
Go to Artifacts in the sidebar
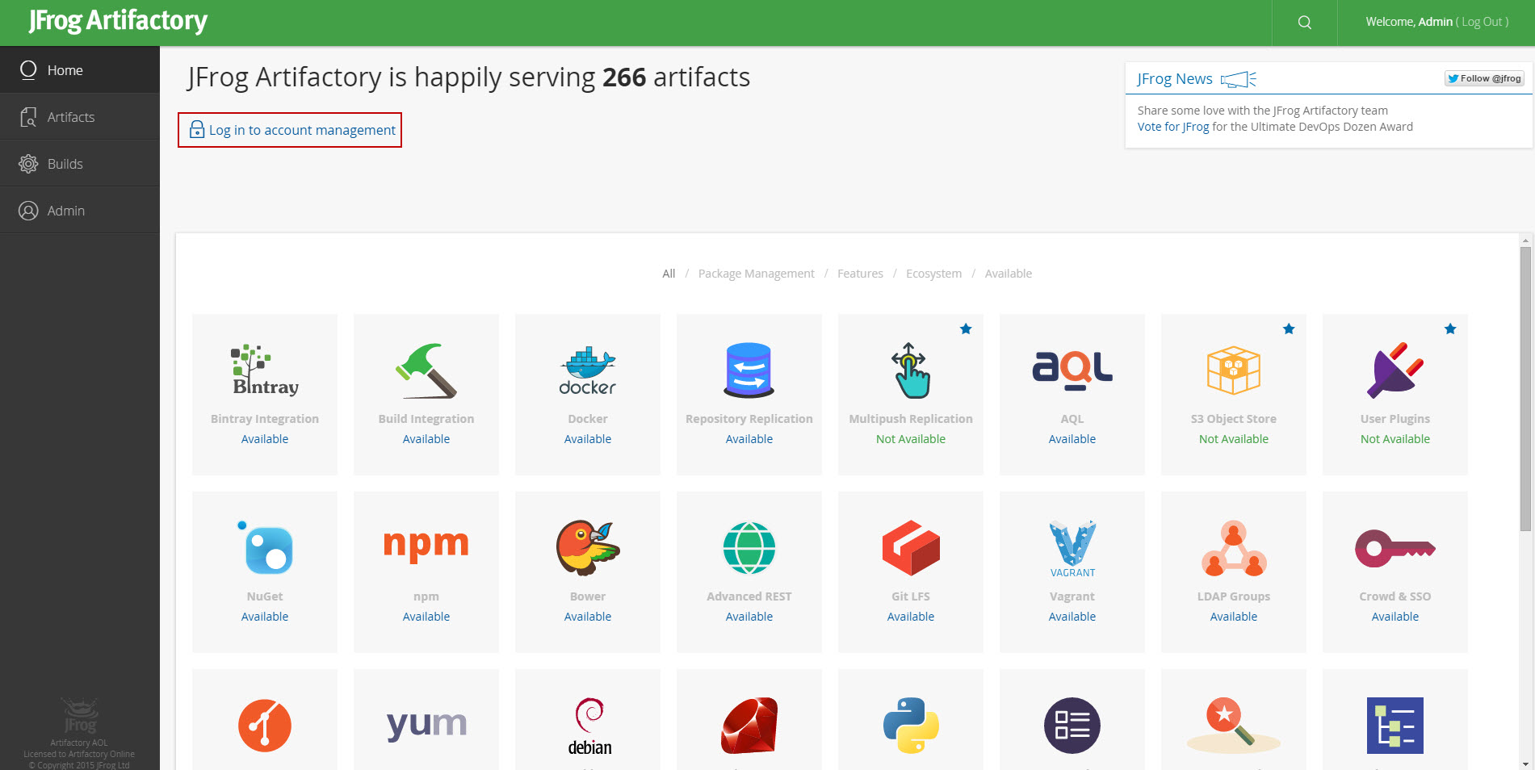71,117
